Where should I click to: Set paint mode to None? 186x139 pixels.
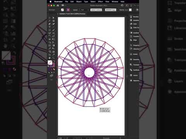(x=54, y=69)
